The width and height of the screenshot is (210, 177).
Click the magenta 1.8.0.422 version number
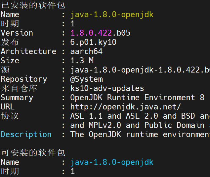coord(91,33)
